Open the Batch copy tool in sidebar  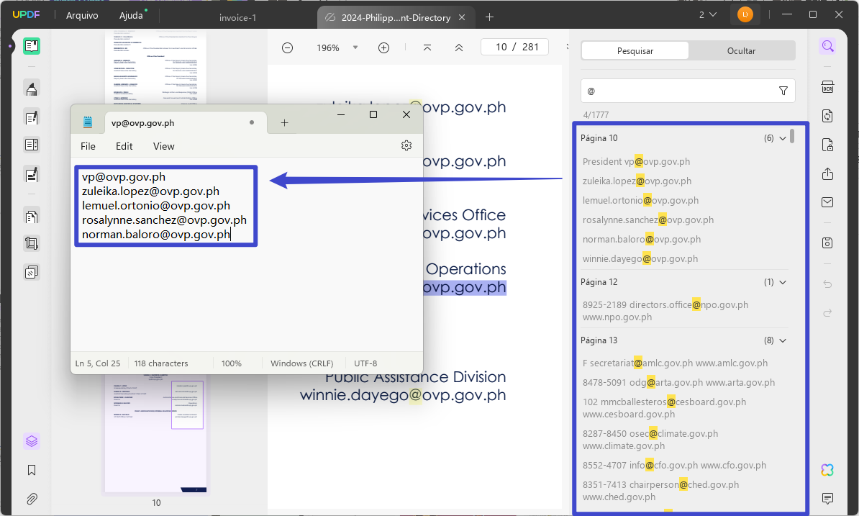coord(32,272)
